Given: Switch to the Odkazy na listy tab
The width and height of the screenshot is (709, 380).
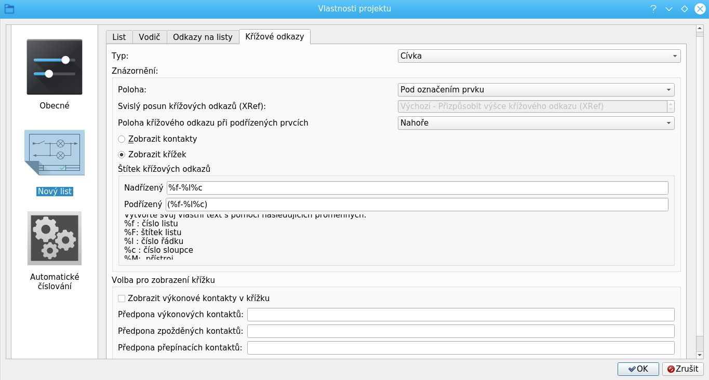Looking at the screenshot, I should [x=203, y=37].
